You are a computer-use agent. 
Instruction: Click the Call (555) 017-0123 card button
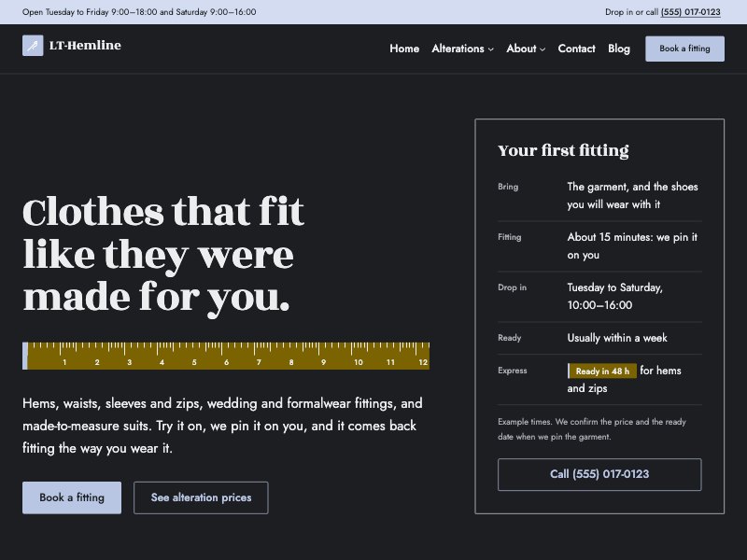tap(599, 474)
